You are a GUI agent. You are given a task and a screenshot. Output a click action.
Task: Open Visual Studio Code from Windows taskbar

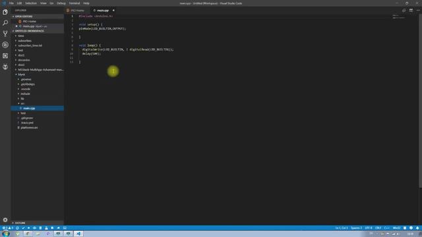[78, 234]
